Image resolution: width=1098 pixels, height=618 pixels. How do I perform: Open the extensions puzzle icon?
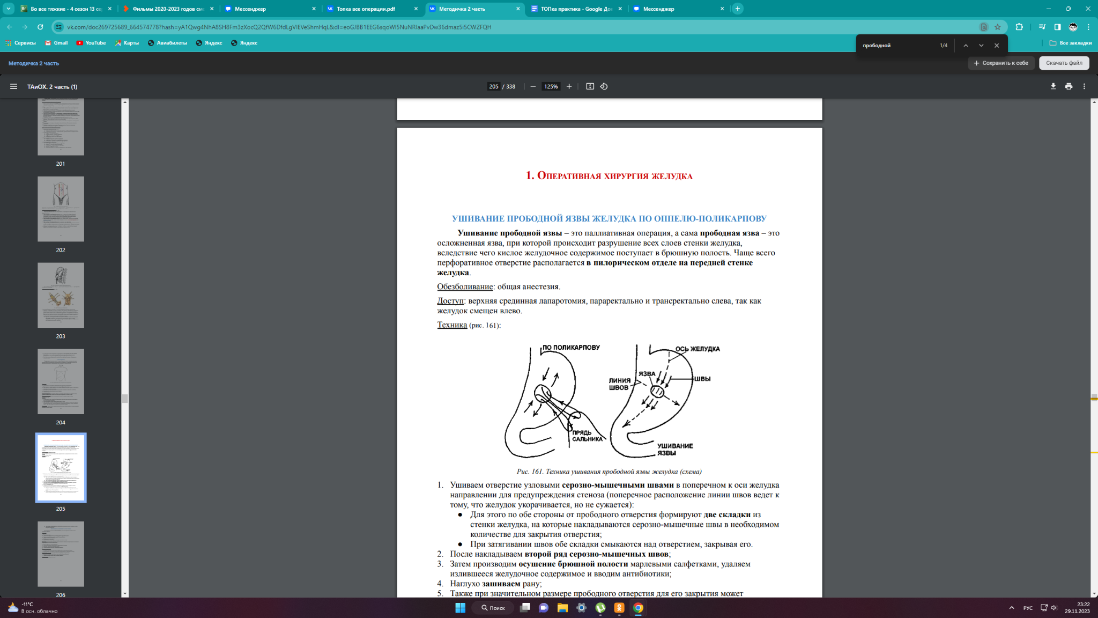point(1019,27)
